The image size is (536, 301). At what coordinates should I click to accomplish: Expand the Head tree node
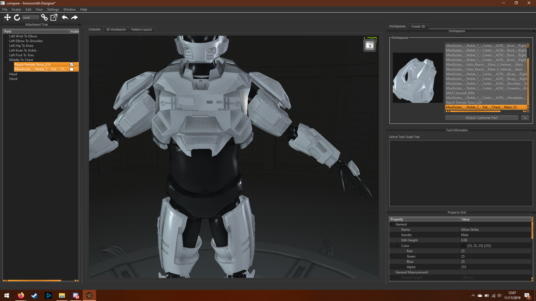pos(6,74)
